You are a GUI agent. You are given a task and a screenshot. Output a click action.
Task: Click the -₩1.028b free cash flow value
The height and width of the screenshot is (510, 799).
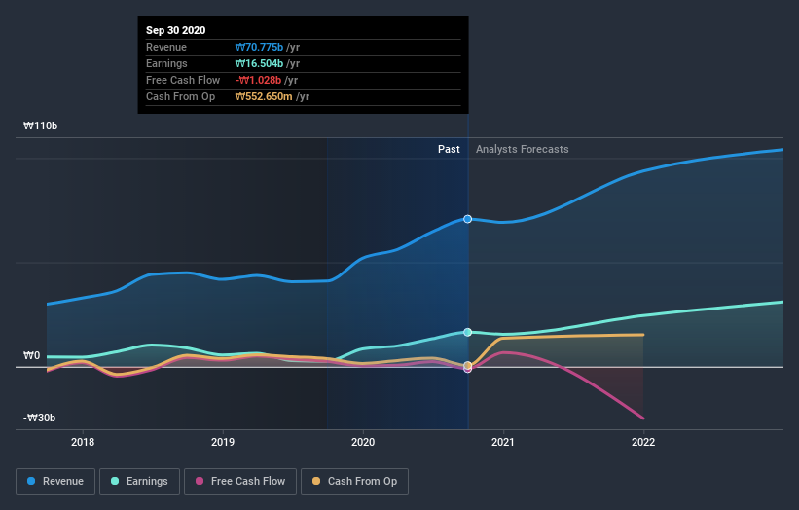(258, 80)
